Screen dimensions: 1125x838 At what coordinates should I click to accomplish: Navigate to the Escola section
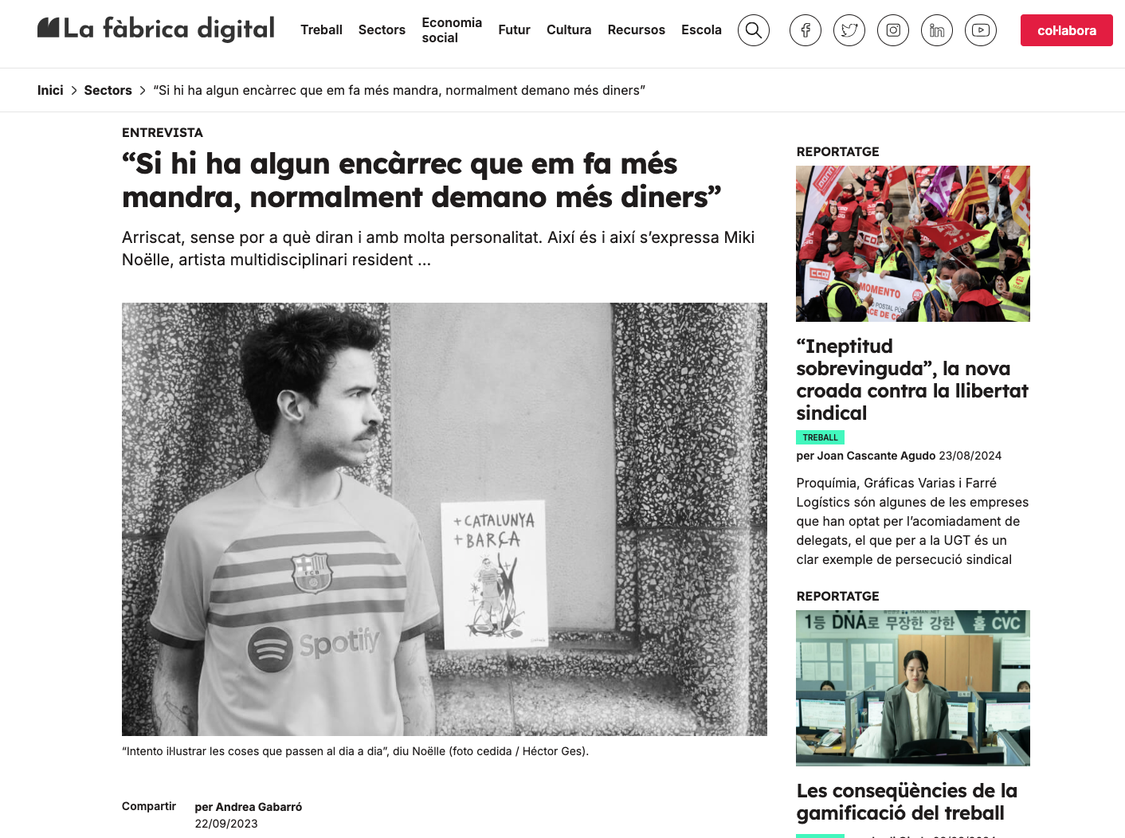(x=701, y=29)
